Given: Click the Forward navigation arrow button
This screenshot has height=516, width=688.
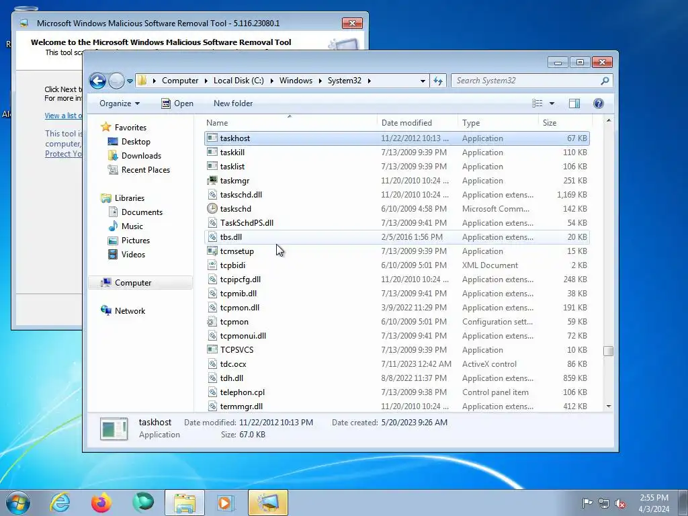Looking at the screenshot, I should coord(116,81).
